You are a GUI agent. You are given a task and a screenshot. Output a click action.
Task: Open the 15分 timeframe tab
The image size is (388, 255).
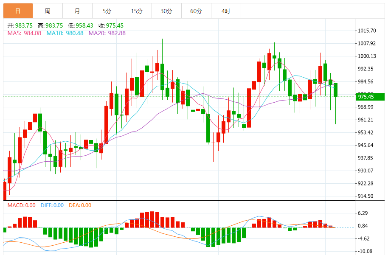coord(137,11)
